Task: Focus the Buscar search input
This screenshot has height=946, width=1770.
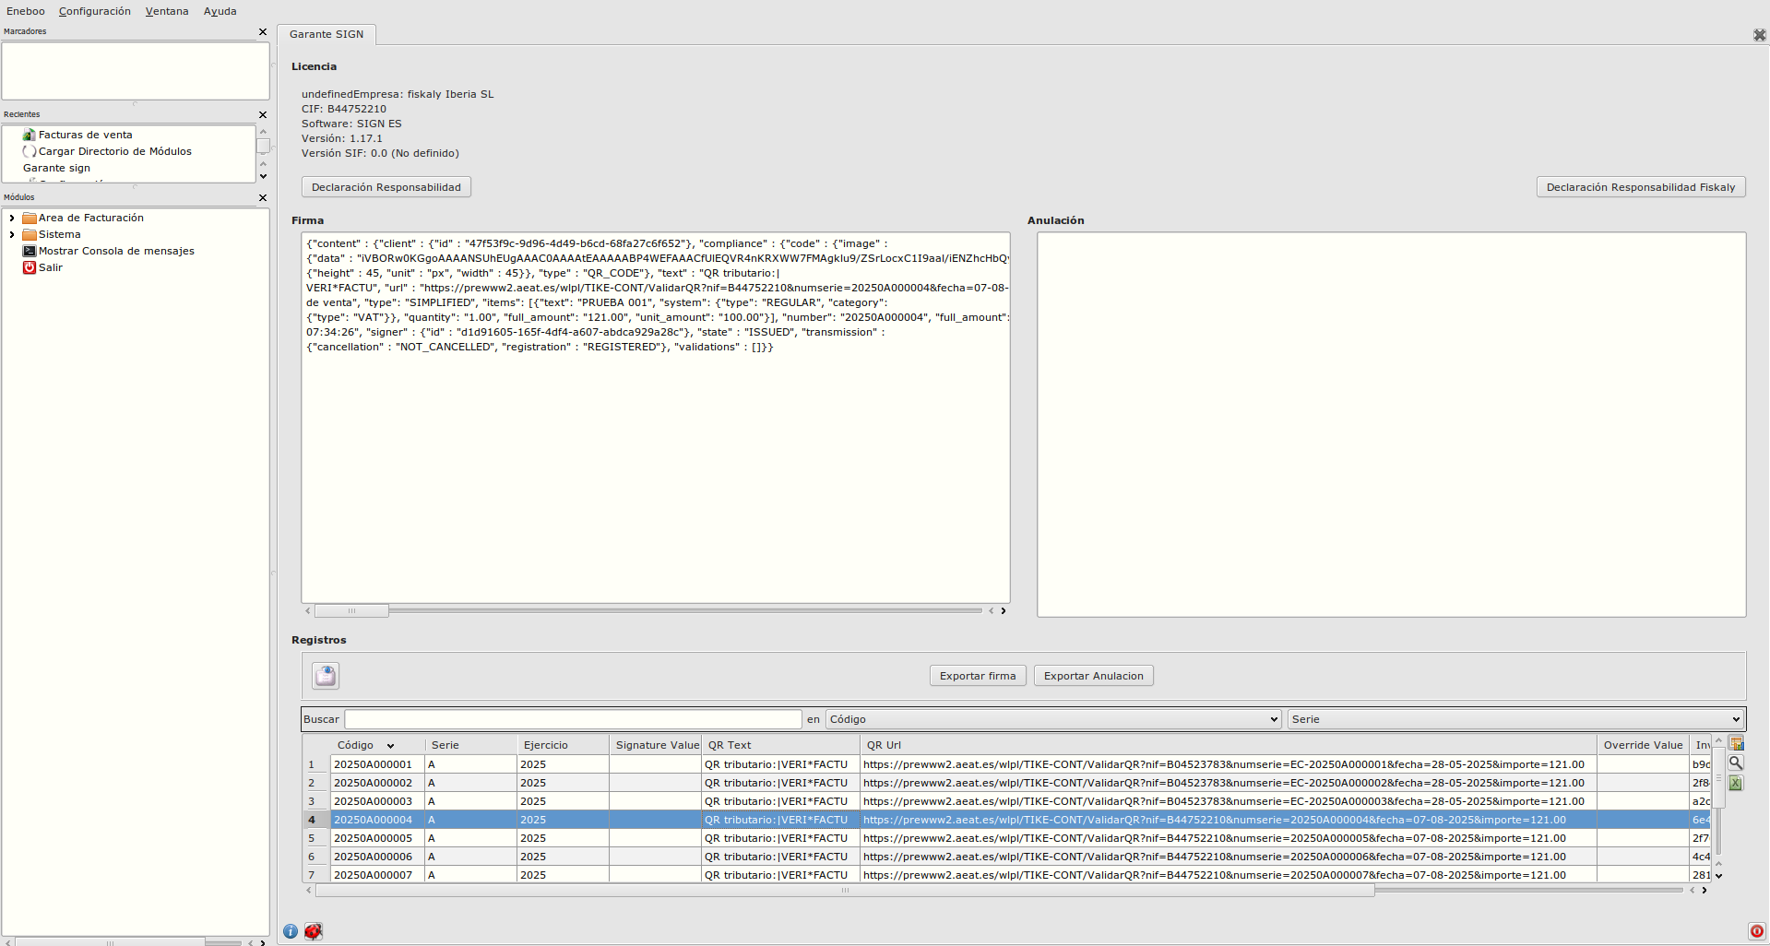Action: (x=573, y=719)
